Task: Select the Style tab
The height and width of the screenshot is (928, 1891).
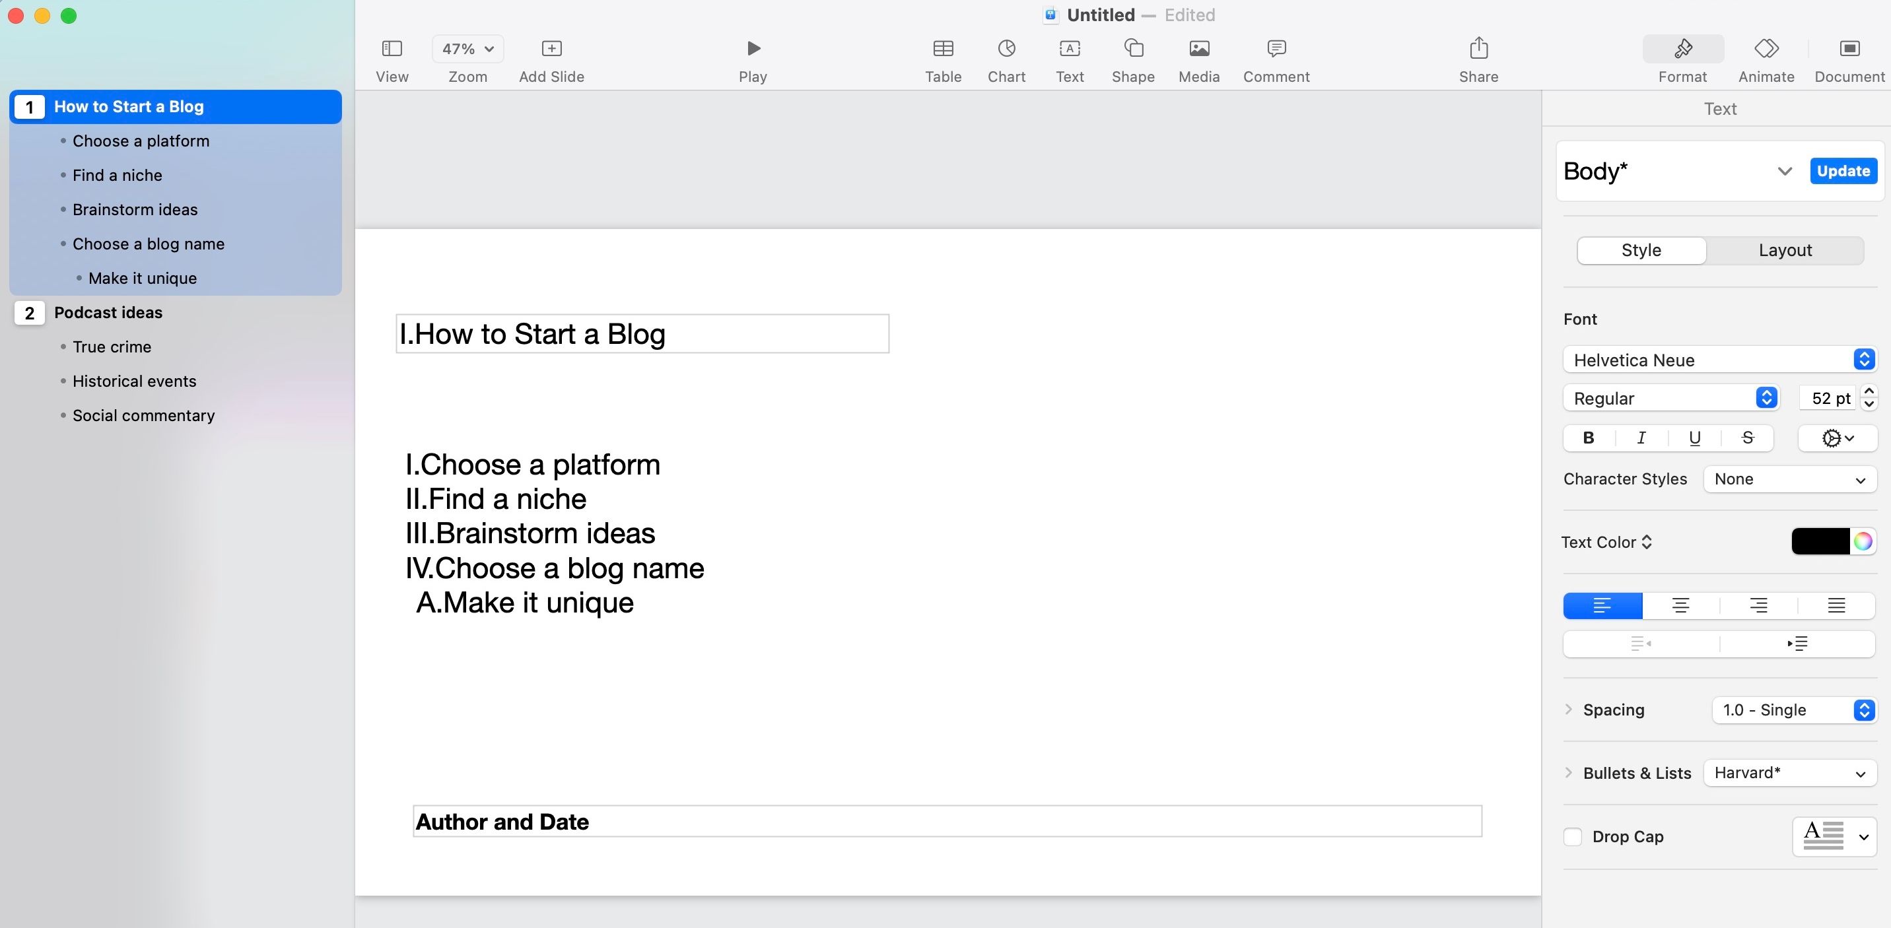Action: point(1641,250)
